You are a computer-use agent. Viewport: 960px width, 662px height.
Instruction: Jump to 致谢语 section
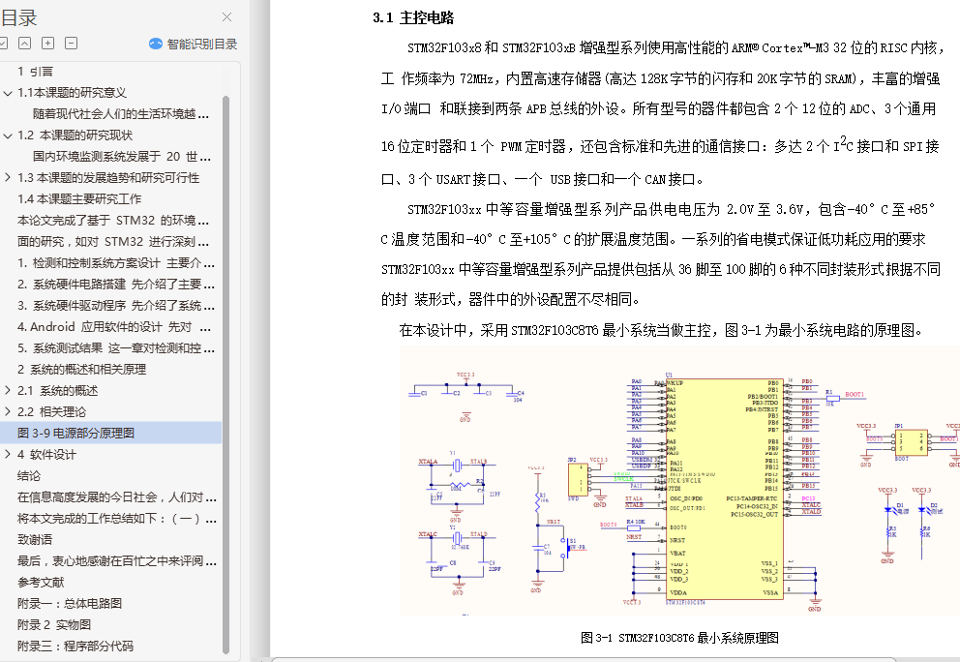click(x=35, y=539)
